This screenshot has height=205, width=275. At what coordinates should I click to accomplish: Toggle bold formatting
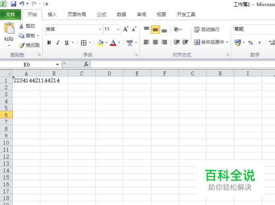[x=49, y=43]
